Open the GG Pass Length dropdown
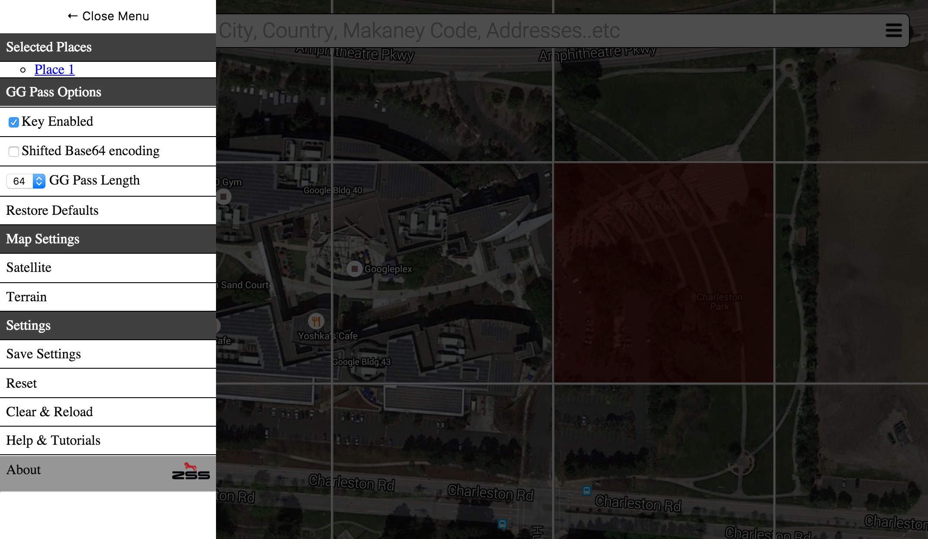928x539 pixels. [26, 181]
